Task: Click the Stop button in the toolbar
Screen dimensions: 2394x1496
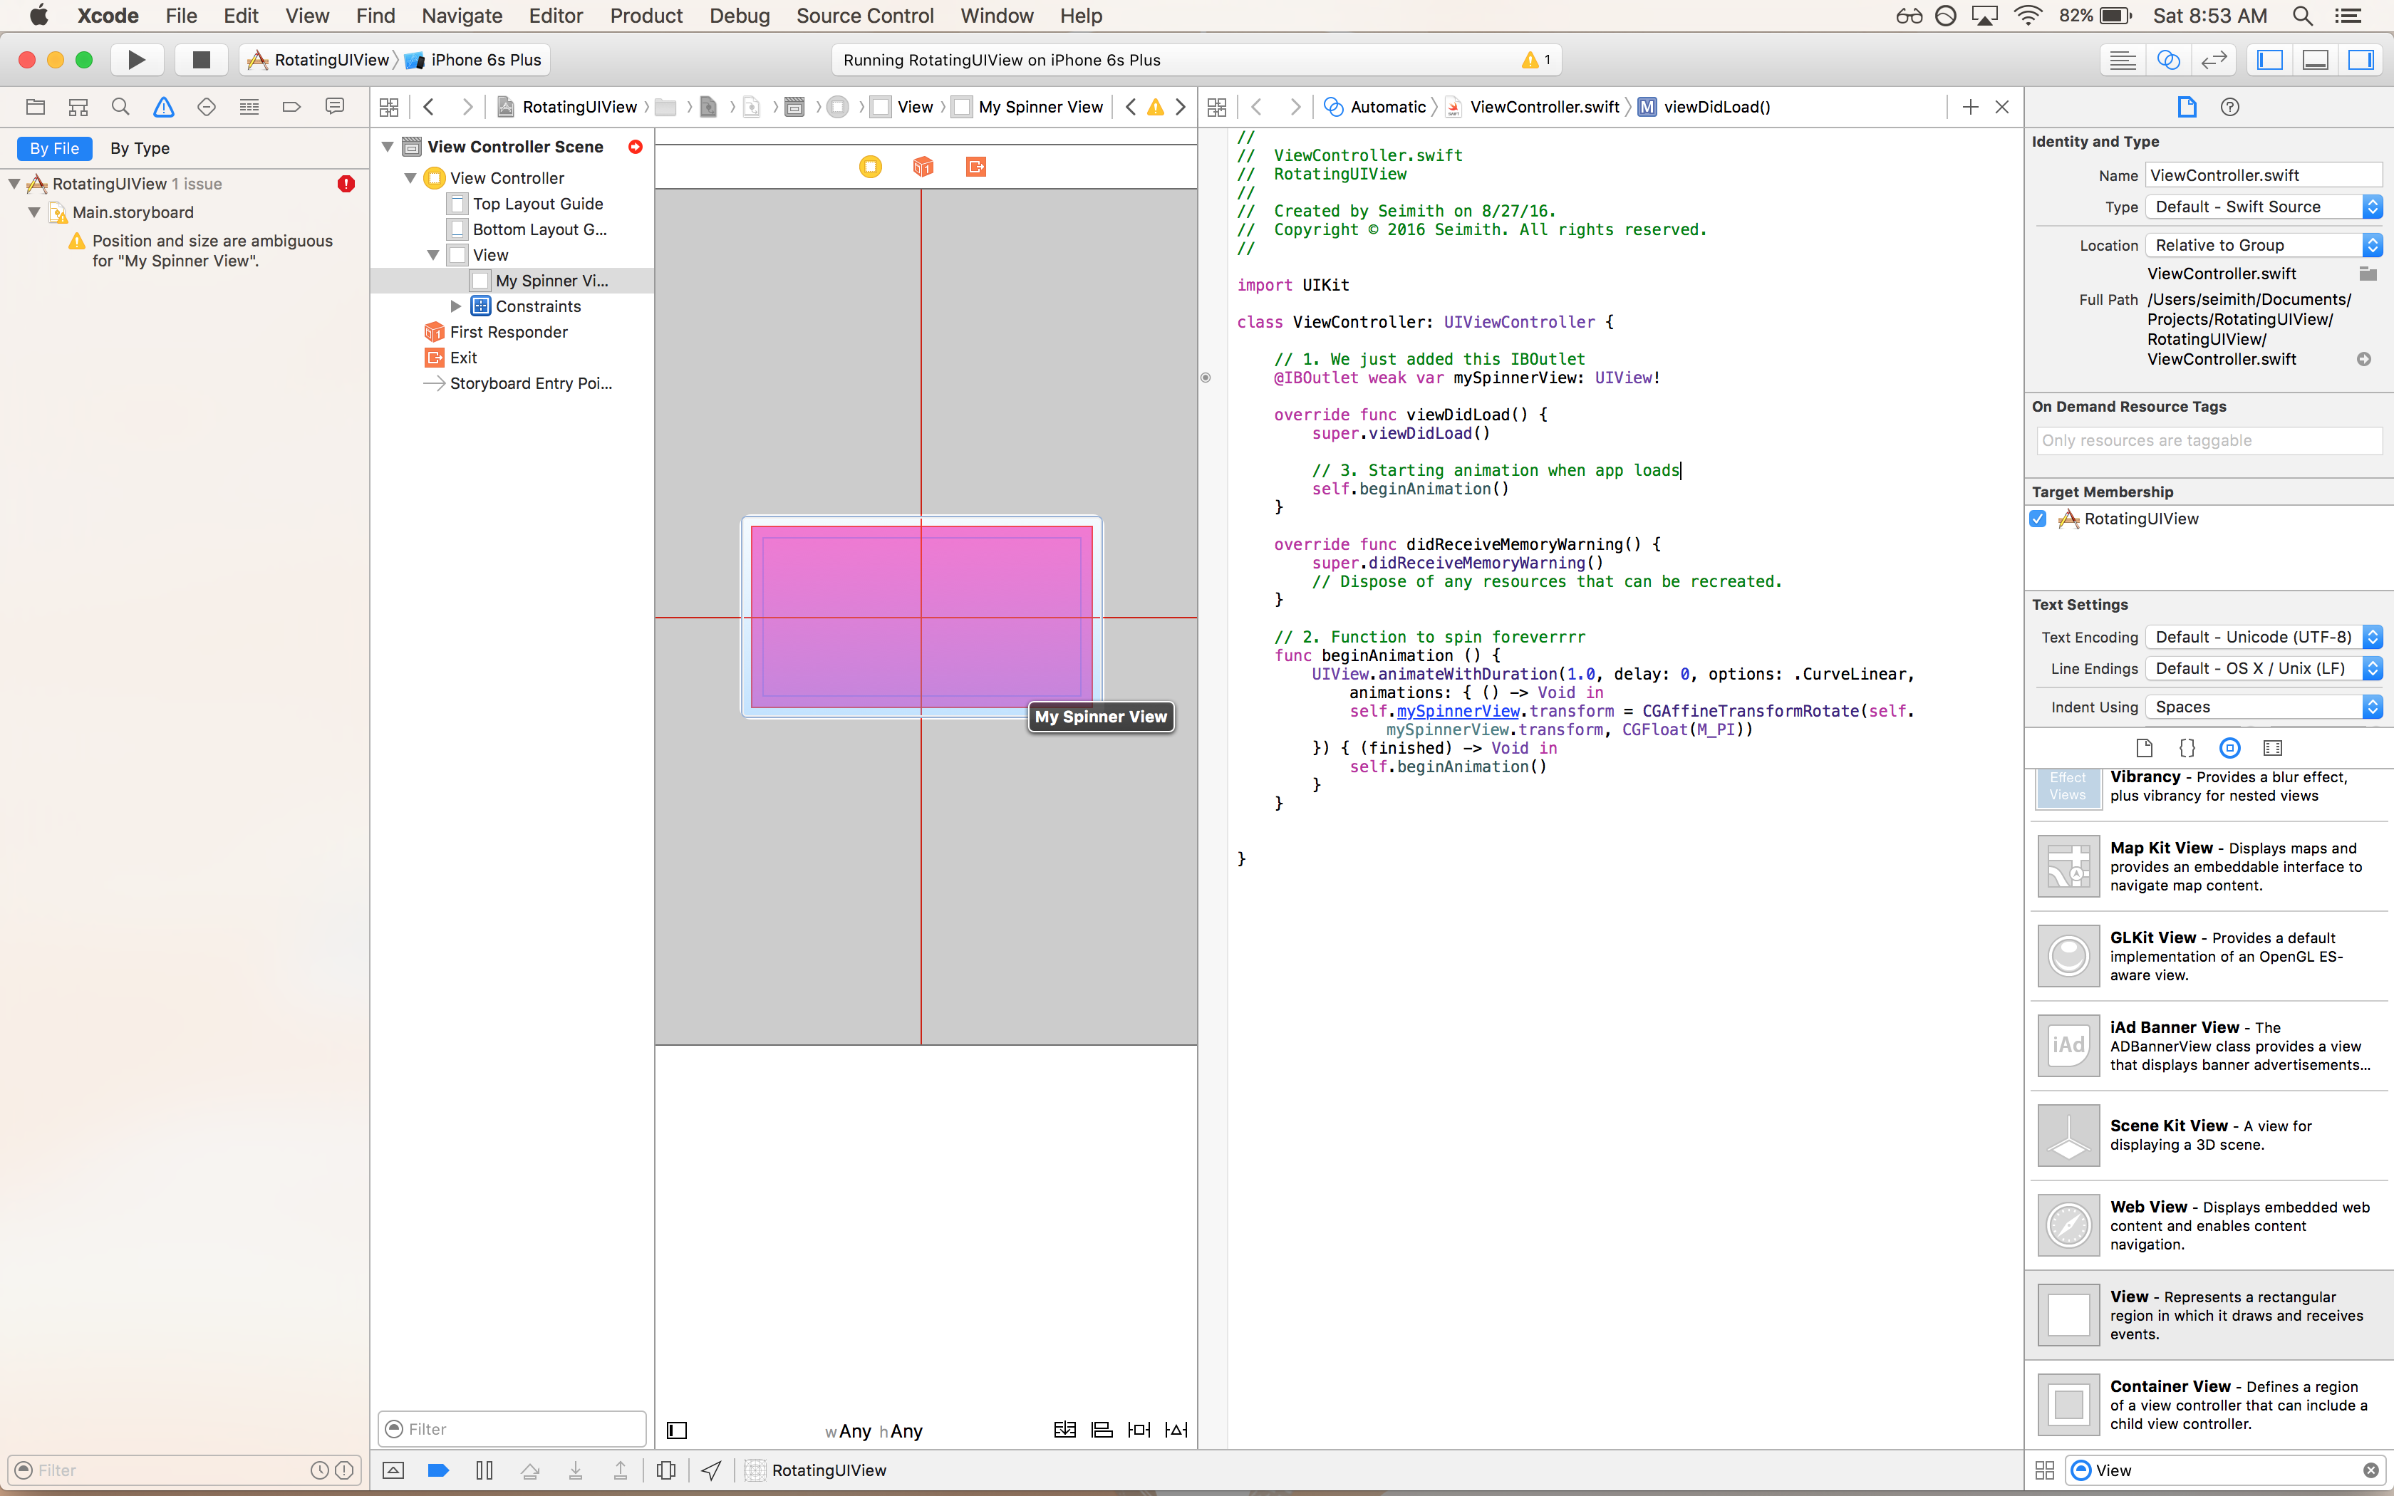Action: (201, 59)
